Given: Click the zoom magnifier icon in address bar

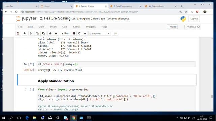Looking at the screenshot, I should tap(181, 12).
